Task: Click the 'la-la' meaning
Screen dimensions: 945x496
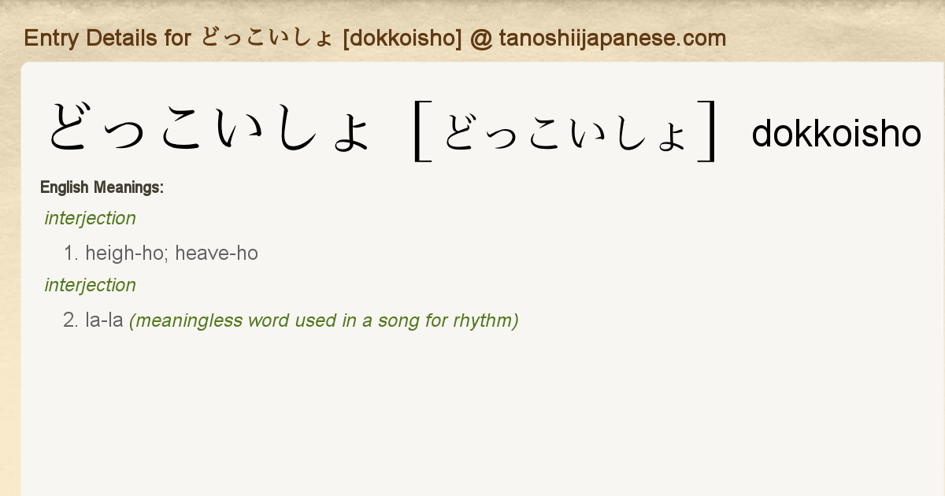Action: 104,320
